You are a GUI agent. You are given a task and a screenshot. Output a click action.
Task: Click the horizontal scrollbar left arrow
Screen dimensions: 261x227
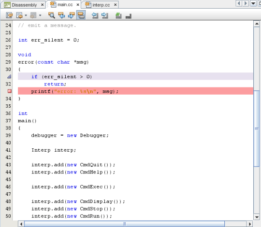point(21,224)
